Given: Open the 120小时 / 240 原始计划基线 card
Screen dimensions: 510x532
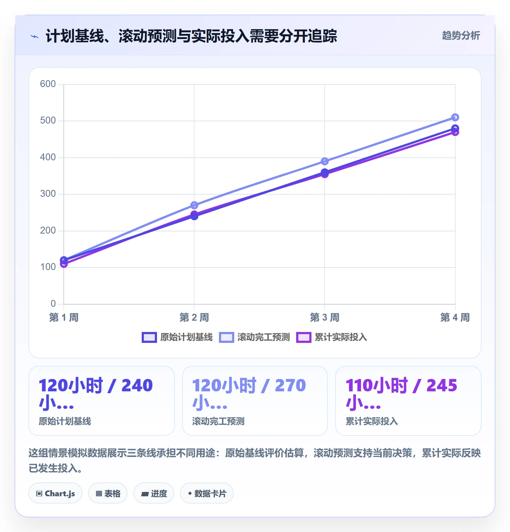Looking at the screenshot, I should 102,401.
